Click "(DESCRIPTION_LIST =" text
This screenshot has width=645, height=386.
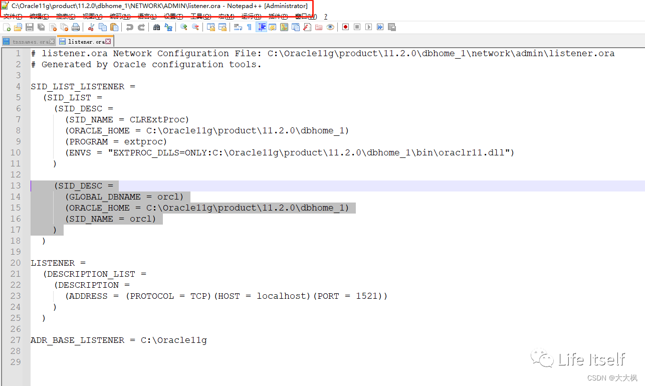[x=95, y=274]
